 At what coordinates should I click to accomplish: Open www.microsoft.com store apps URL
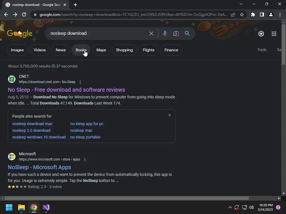click(x=49, y=159)
